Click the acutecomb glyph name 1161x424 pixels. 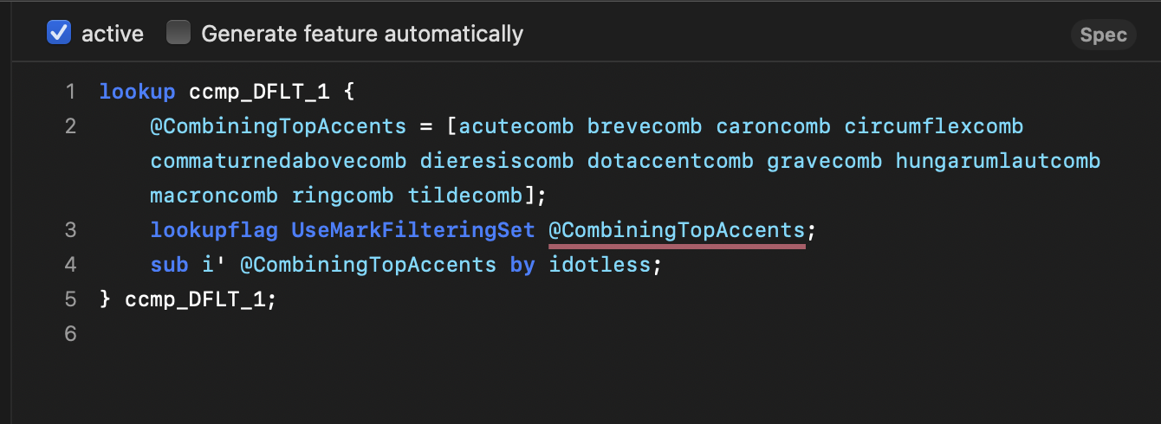point(516,126)
